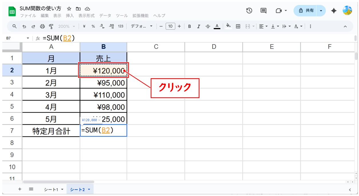Expand the font family dropdown

click(x=142, y=26)
